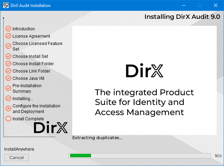Click the License Agreement checkmark icon
This screenshot has height=166, width=224.
[x=8, y=36]
